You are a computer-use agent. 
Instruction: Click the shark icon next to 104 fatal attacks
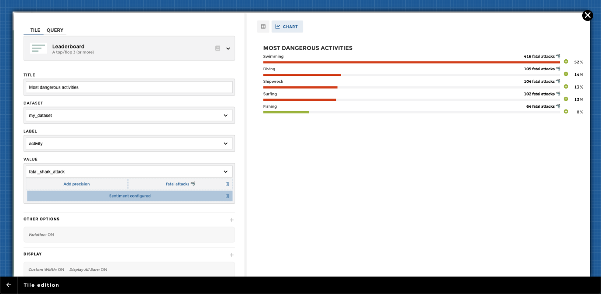[558, 81]
